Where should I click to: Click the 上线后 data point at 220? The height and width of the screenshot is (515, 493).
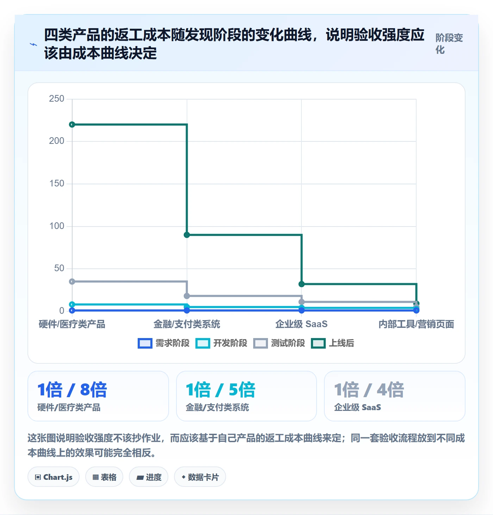72,125
